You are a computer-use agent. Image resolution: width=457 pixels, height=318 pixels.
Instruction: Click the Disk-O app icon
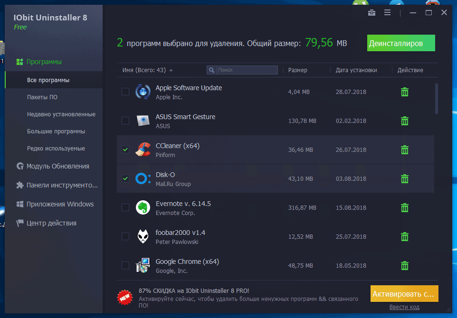coord(143,178)
